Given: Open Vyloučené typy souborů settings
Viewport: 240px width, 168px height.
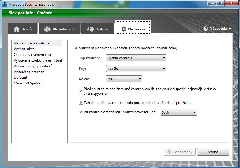Looking at the screenshot, I should tap(33, 66).
